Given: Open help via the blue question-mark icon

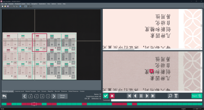Looking at the screenshot, I should 20,6.
